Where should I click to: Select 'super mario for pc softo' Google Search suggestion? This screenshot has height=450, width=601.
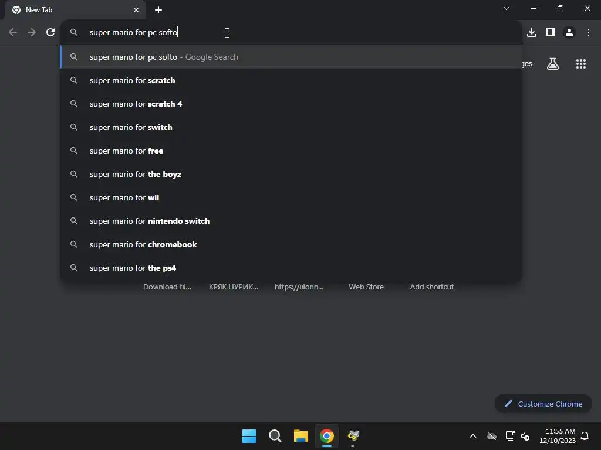291,57
